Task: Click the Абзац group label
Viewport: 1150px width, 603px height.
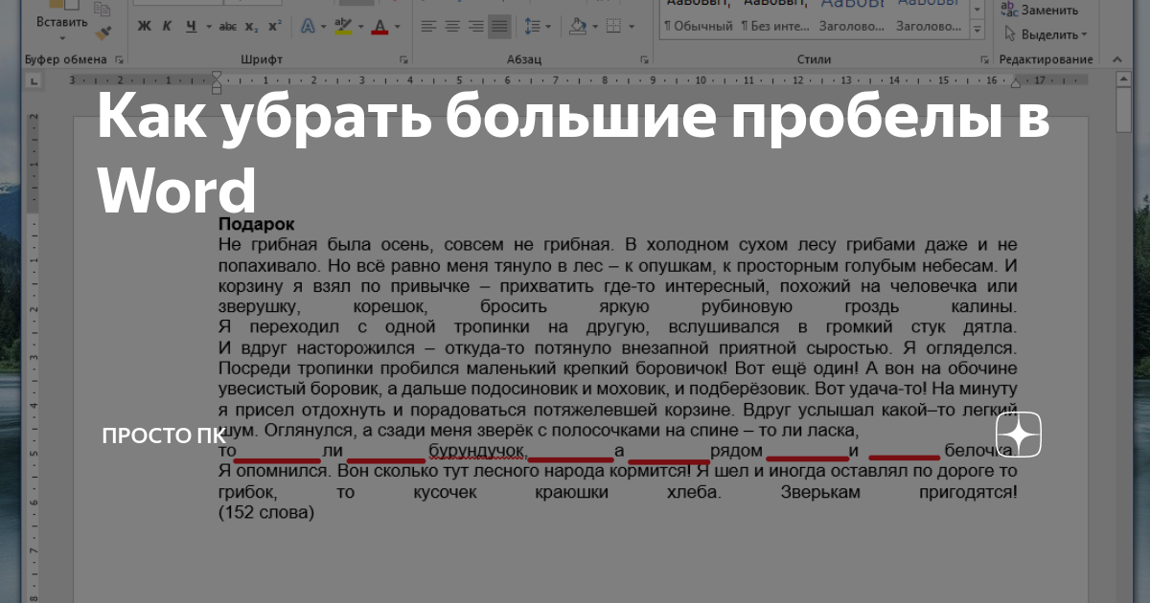Action: pos(524,59)
